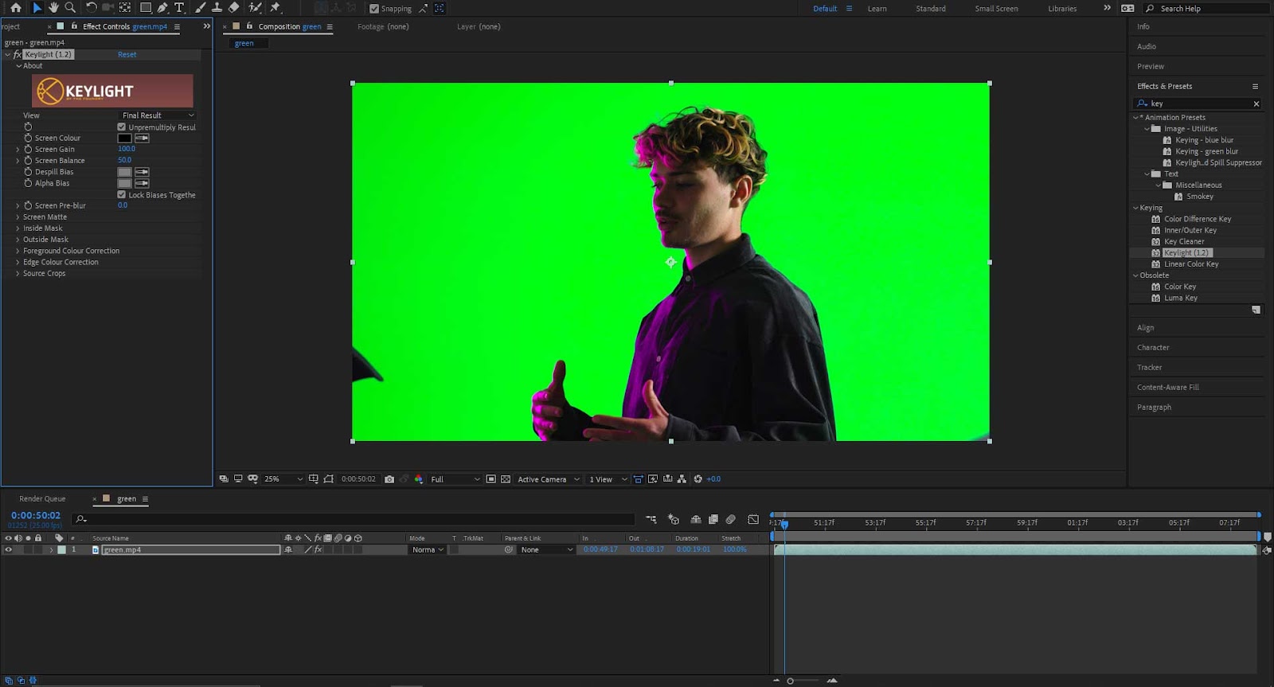Open the View dropdown showing Final Result

(x=157, y=115)
